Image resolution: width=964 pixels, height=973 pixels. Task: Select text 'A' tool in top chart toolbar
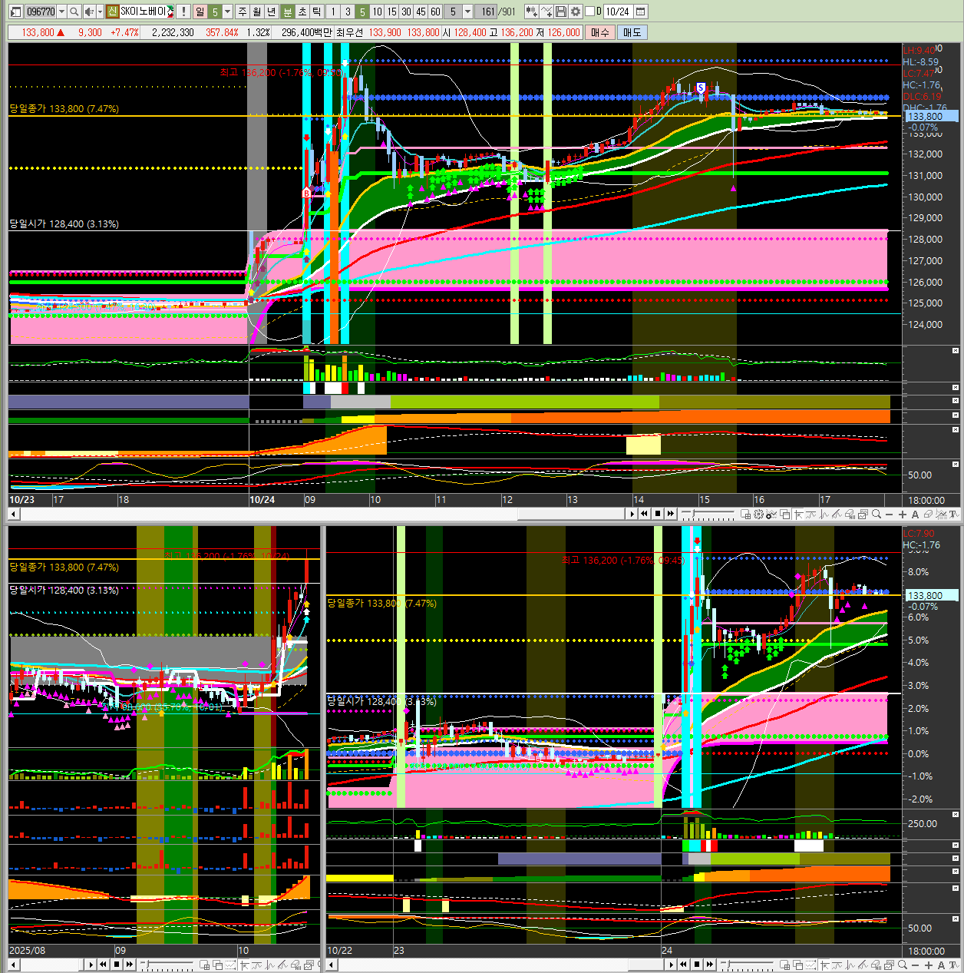[915, 514]
